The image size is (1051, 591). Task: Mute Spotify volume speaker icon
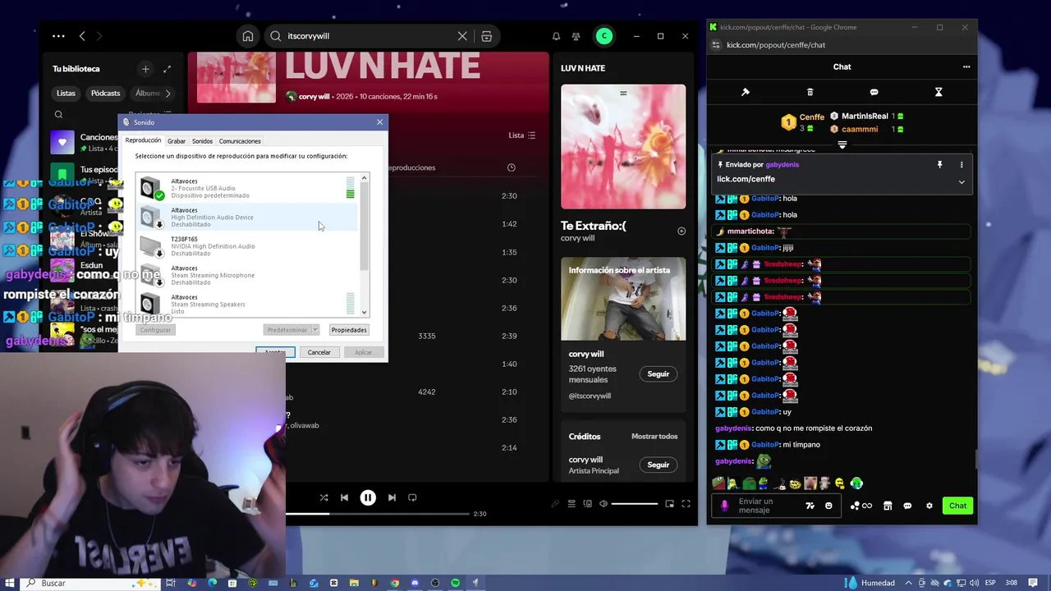[604, 504]
